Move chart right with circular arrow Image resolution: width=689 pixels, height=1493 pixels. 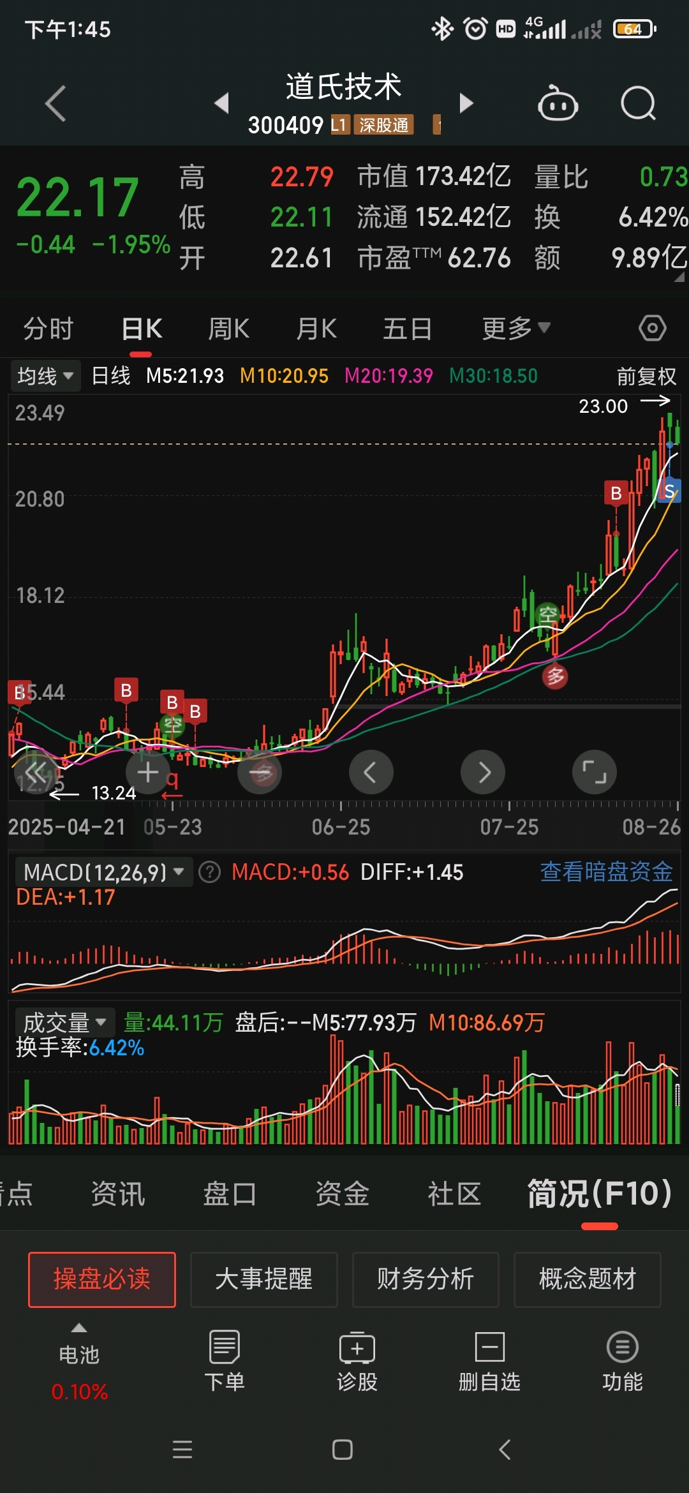click(483, 772)
